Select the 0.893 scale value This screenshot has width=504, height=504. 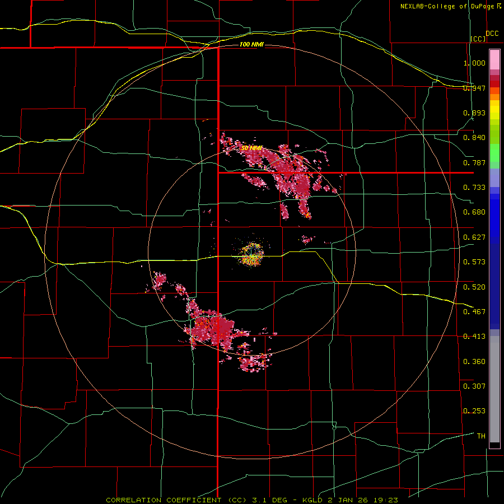474,113
